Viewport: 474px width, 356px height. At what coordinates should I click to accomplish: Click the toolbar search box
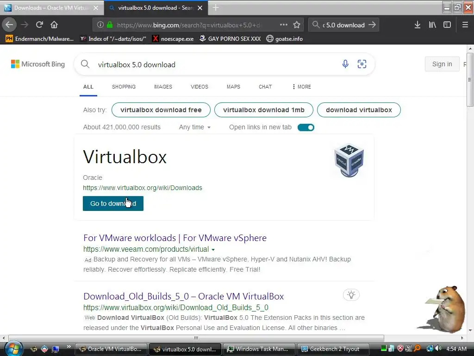point(343,25)
